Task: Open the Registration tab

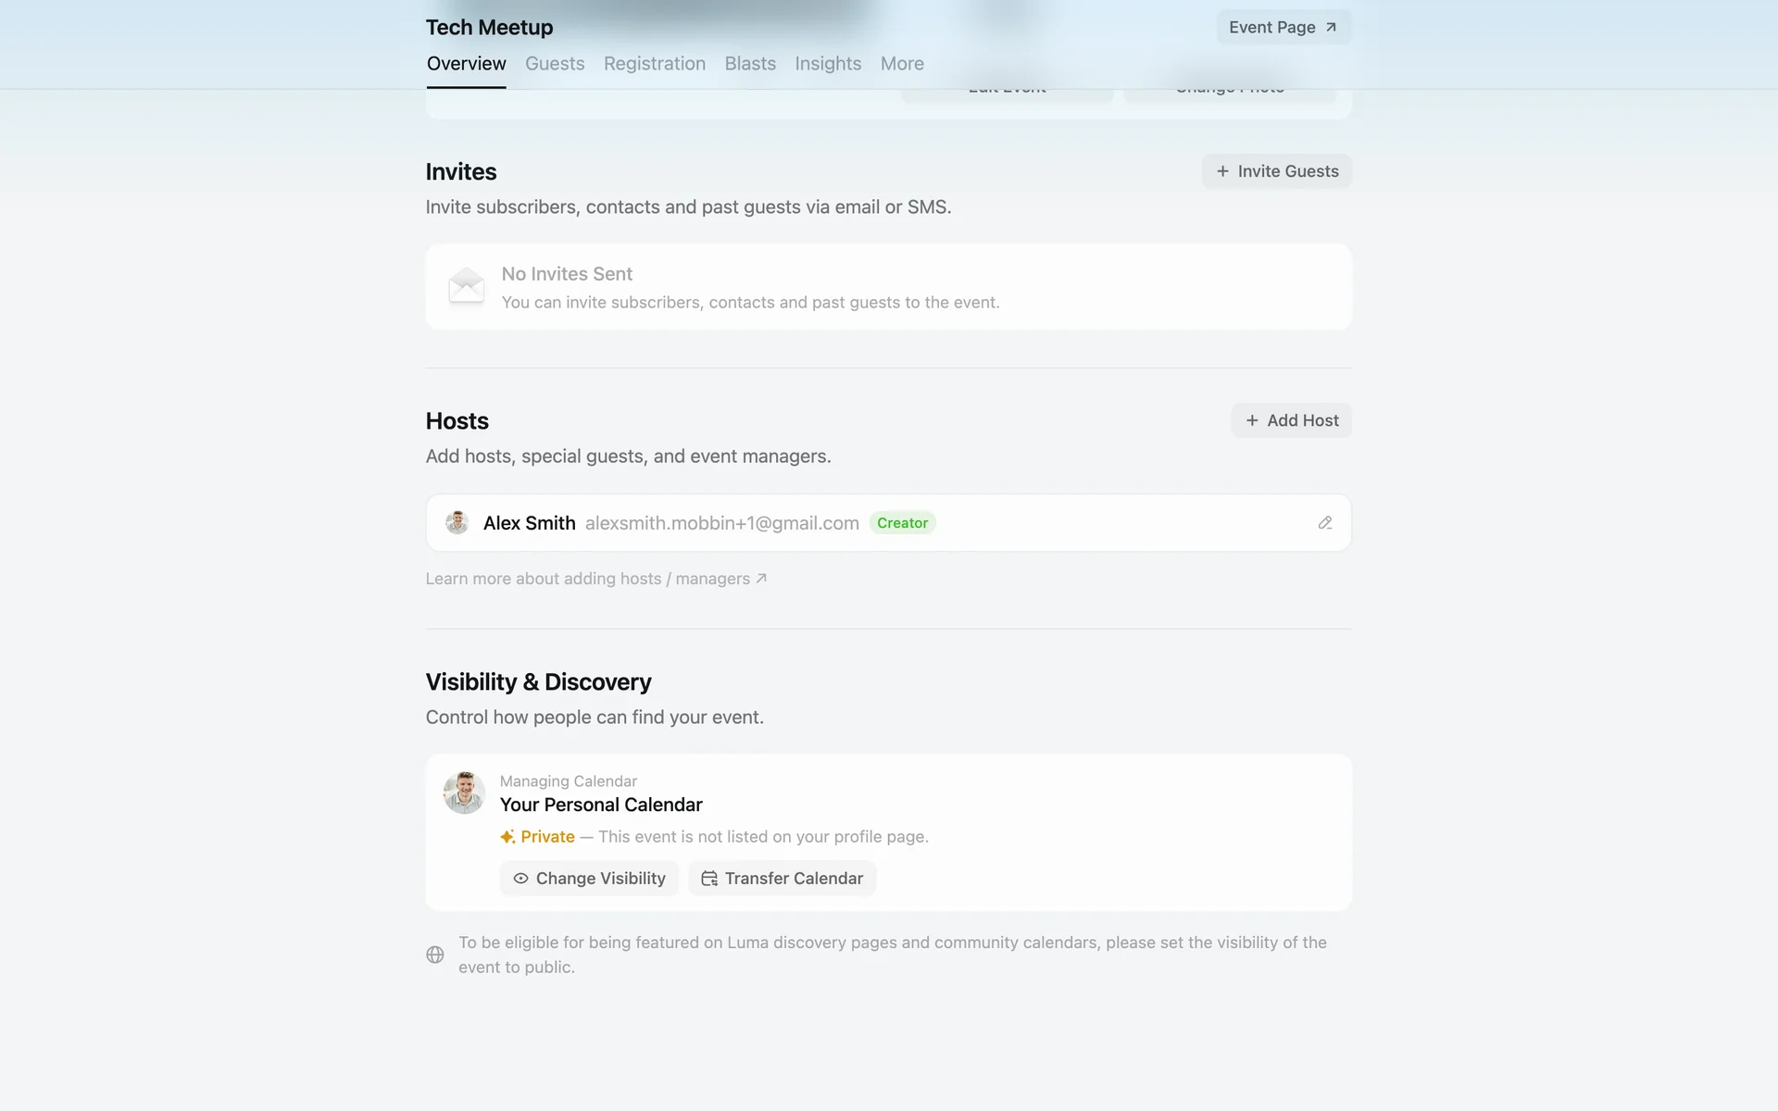Action: [x=655, y=64]
